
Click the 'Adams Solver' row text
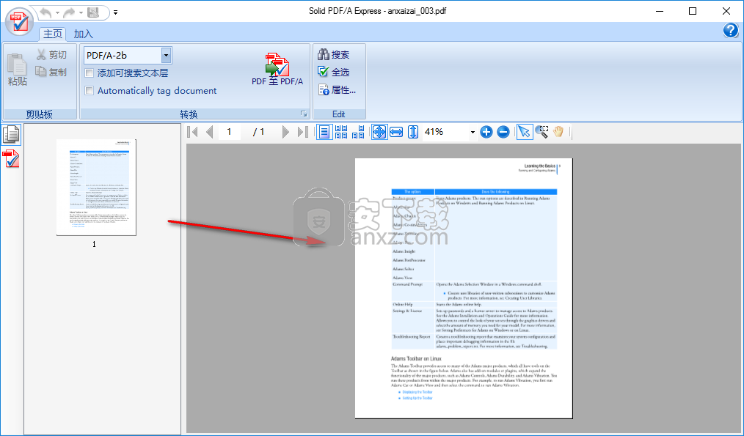pyautogui.click(x=404, y=269)
